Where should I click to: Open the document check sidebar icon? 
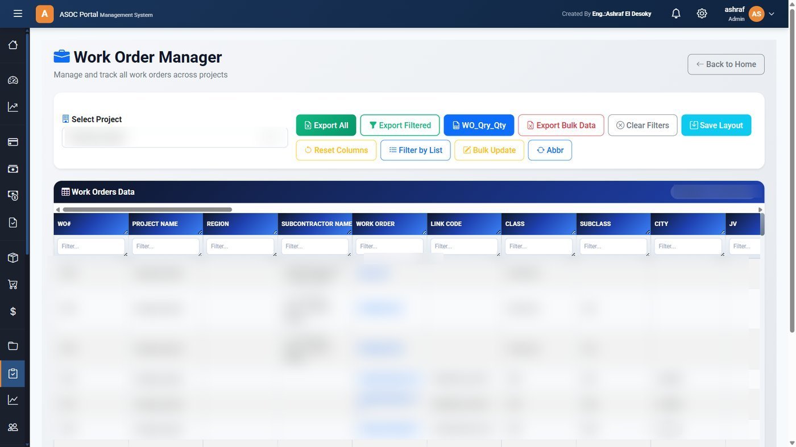pyautogui.click(x=13, y=222)
